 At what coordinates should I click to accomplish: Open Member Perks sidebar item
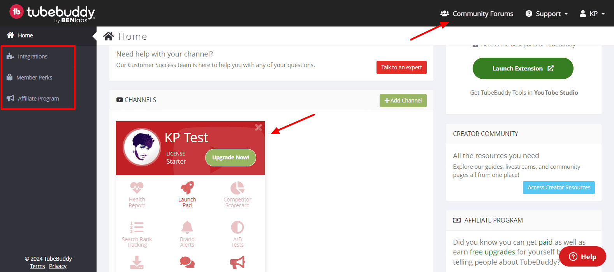tap(34, 78)
